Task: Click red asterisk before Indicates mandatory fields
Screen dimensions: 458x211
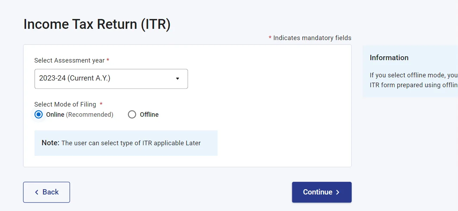Action: pos(270,38)
